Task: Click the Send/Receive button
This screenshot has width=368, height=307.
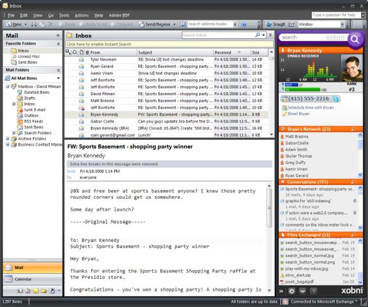Action: [x=155, y=24]
